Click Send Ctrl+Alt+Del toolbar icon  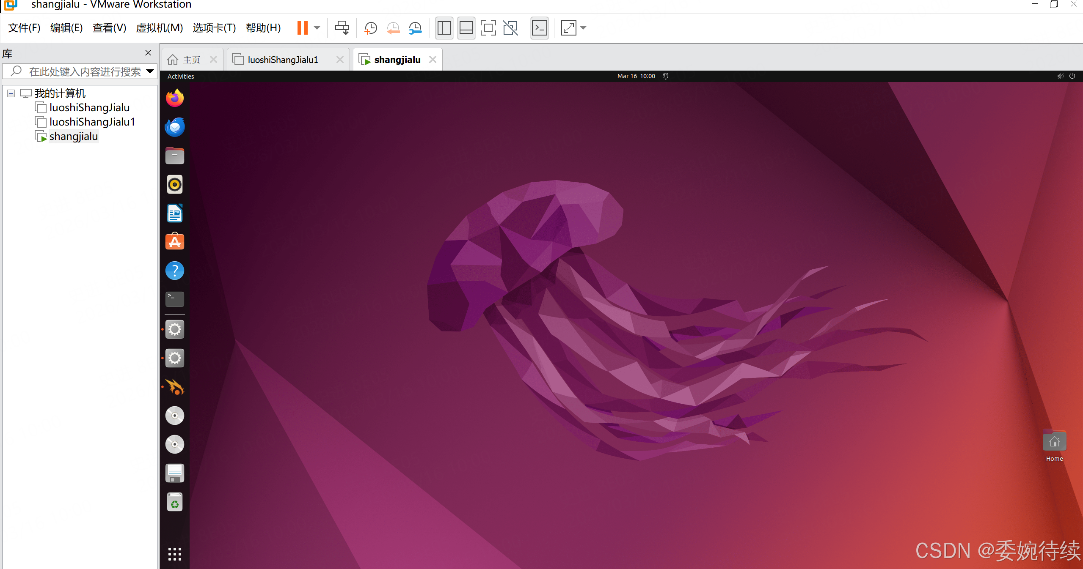coord(342,28)
